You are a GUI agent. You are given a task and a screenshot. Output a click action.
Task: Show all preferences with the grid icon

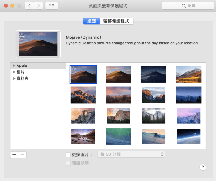[51, 6]
